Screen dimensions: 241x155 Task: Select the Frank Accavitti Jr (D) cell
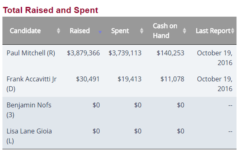(32, 84)
